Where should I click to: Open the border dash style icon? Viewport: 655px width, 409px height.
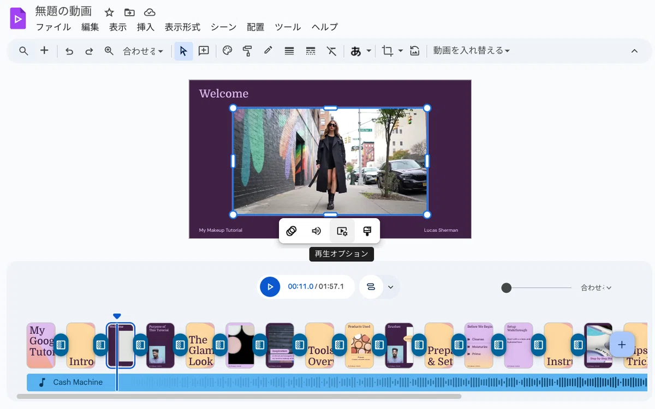point(311,51)
